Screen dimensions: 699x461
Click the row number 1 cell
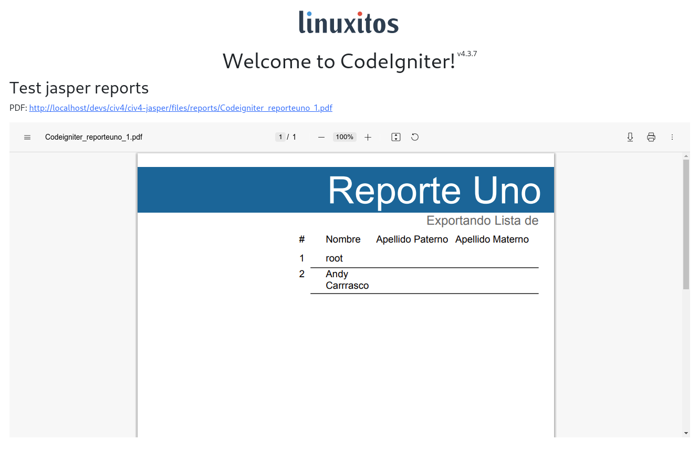coord(301,258)
